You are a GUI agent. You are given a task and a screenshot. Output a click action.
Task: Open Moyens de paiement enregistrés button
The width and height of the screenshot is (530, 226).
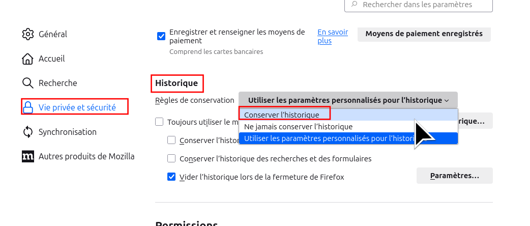click(x=424, y=34)
